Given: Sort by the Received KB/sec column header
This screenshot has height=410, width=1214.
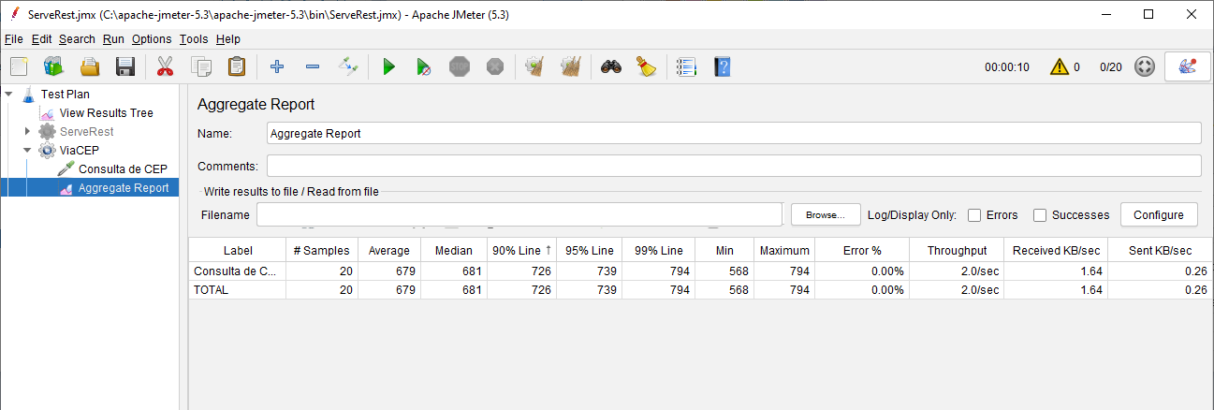Looking at the screenshot, I should coord(1056,250).
